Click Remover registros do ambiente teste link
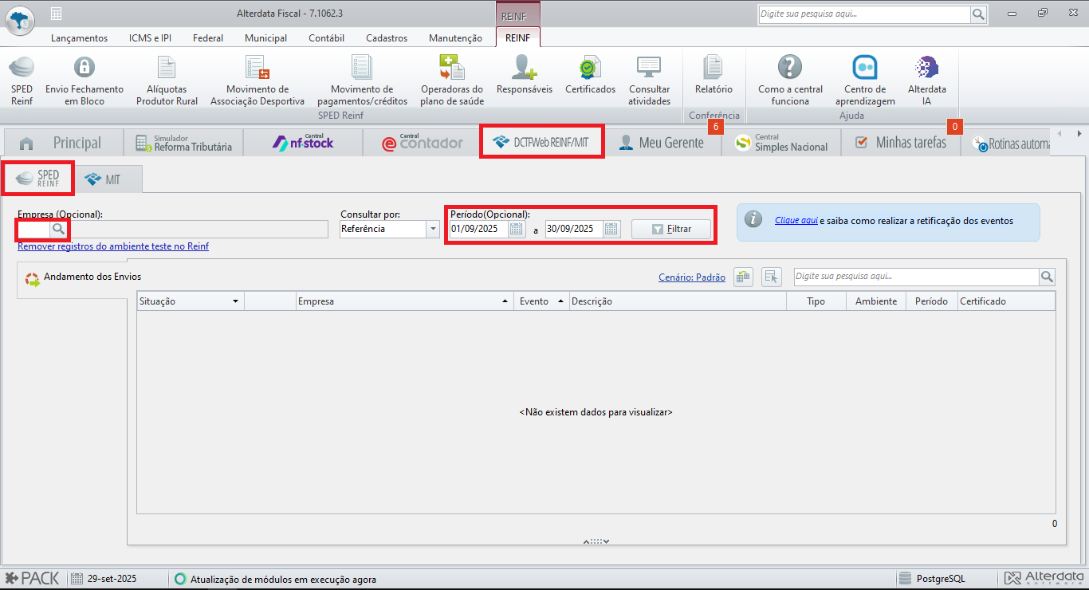Image resolution: width=1089 pixels, height=590 pixels. [113, 246]
